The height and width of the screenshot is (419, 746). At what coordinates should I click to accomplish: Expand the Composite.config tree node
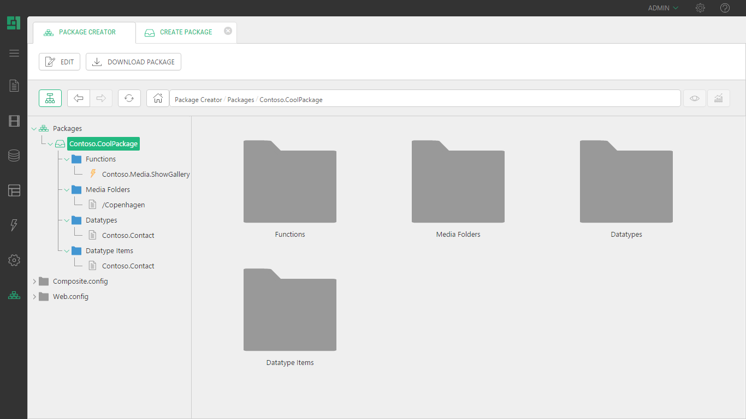pyautogui.click(x=34, y=282)
